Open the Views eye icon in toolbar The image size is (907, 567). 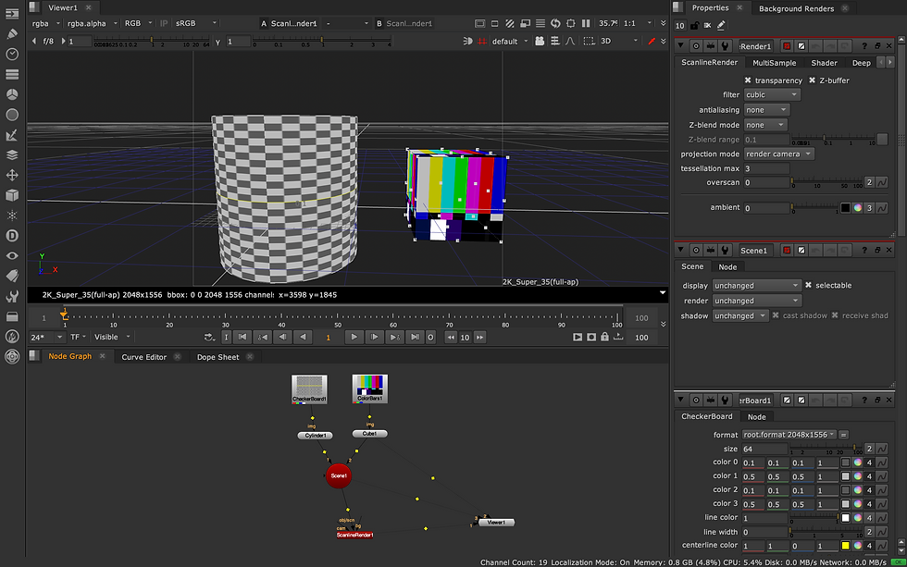pyautogui.click(x=11, y=255)
